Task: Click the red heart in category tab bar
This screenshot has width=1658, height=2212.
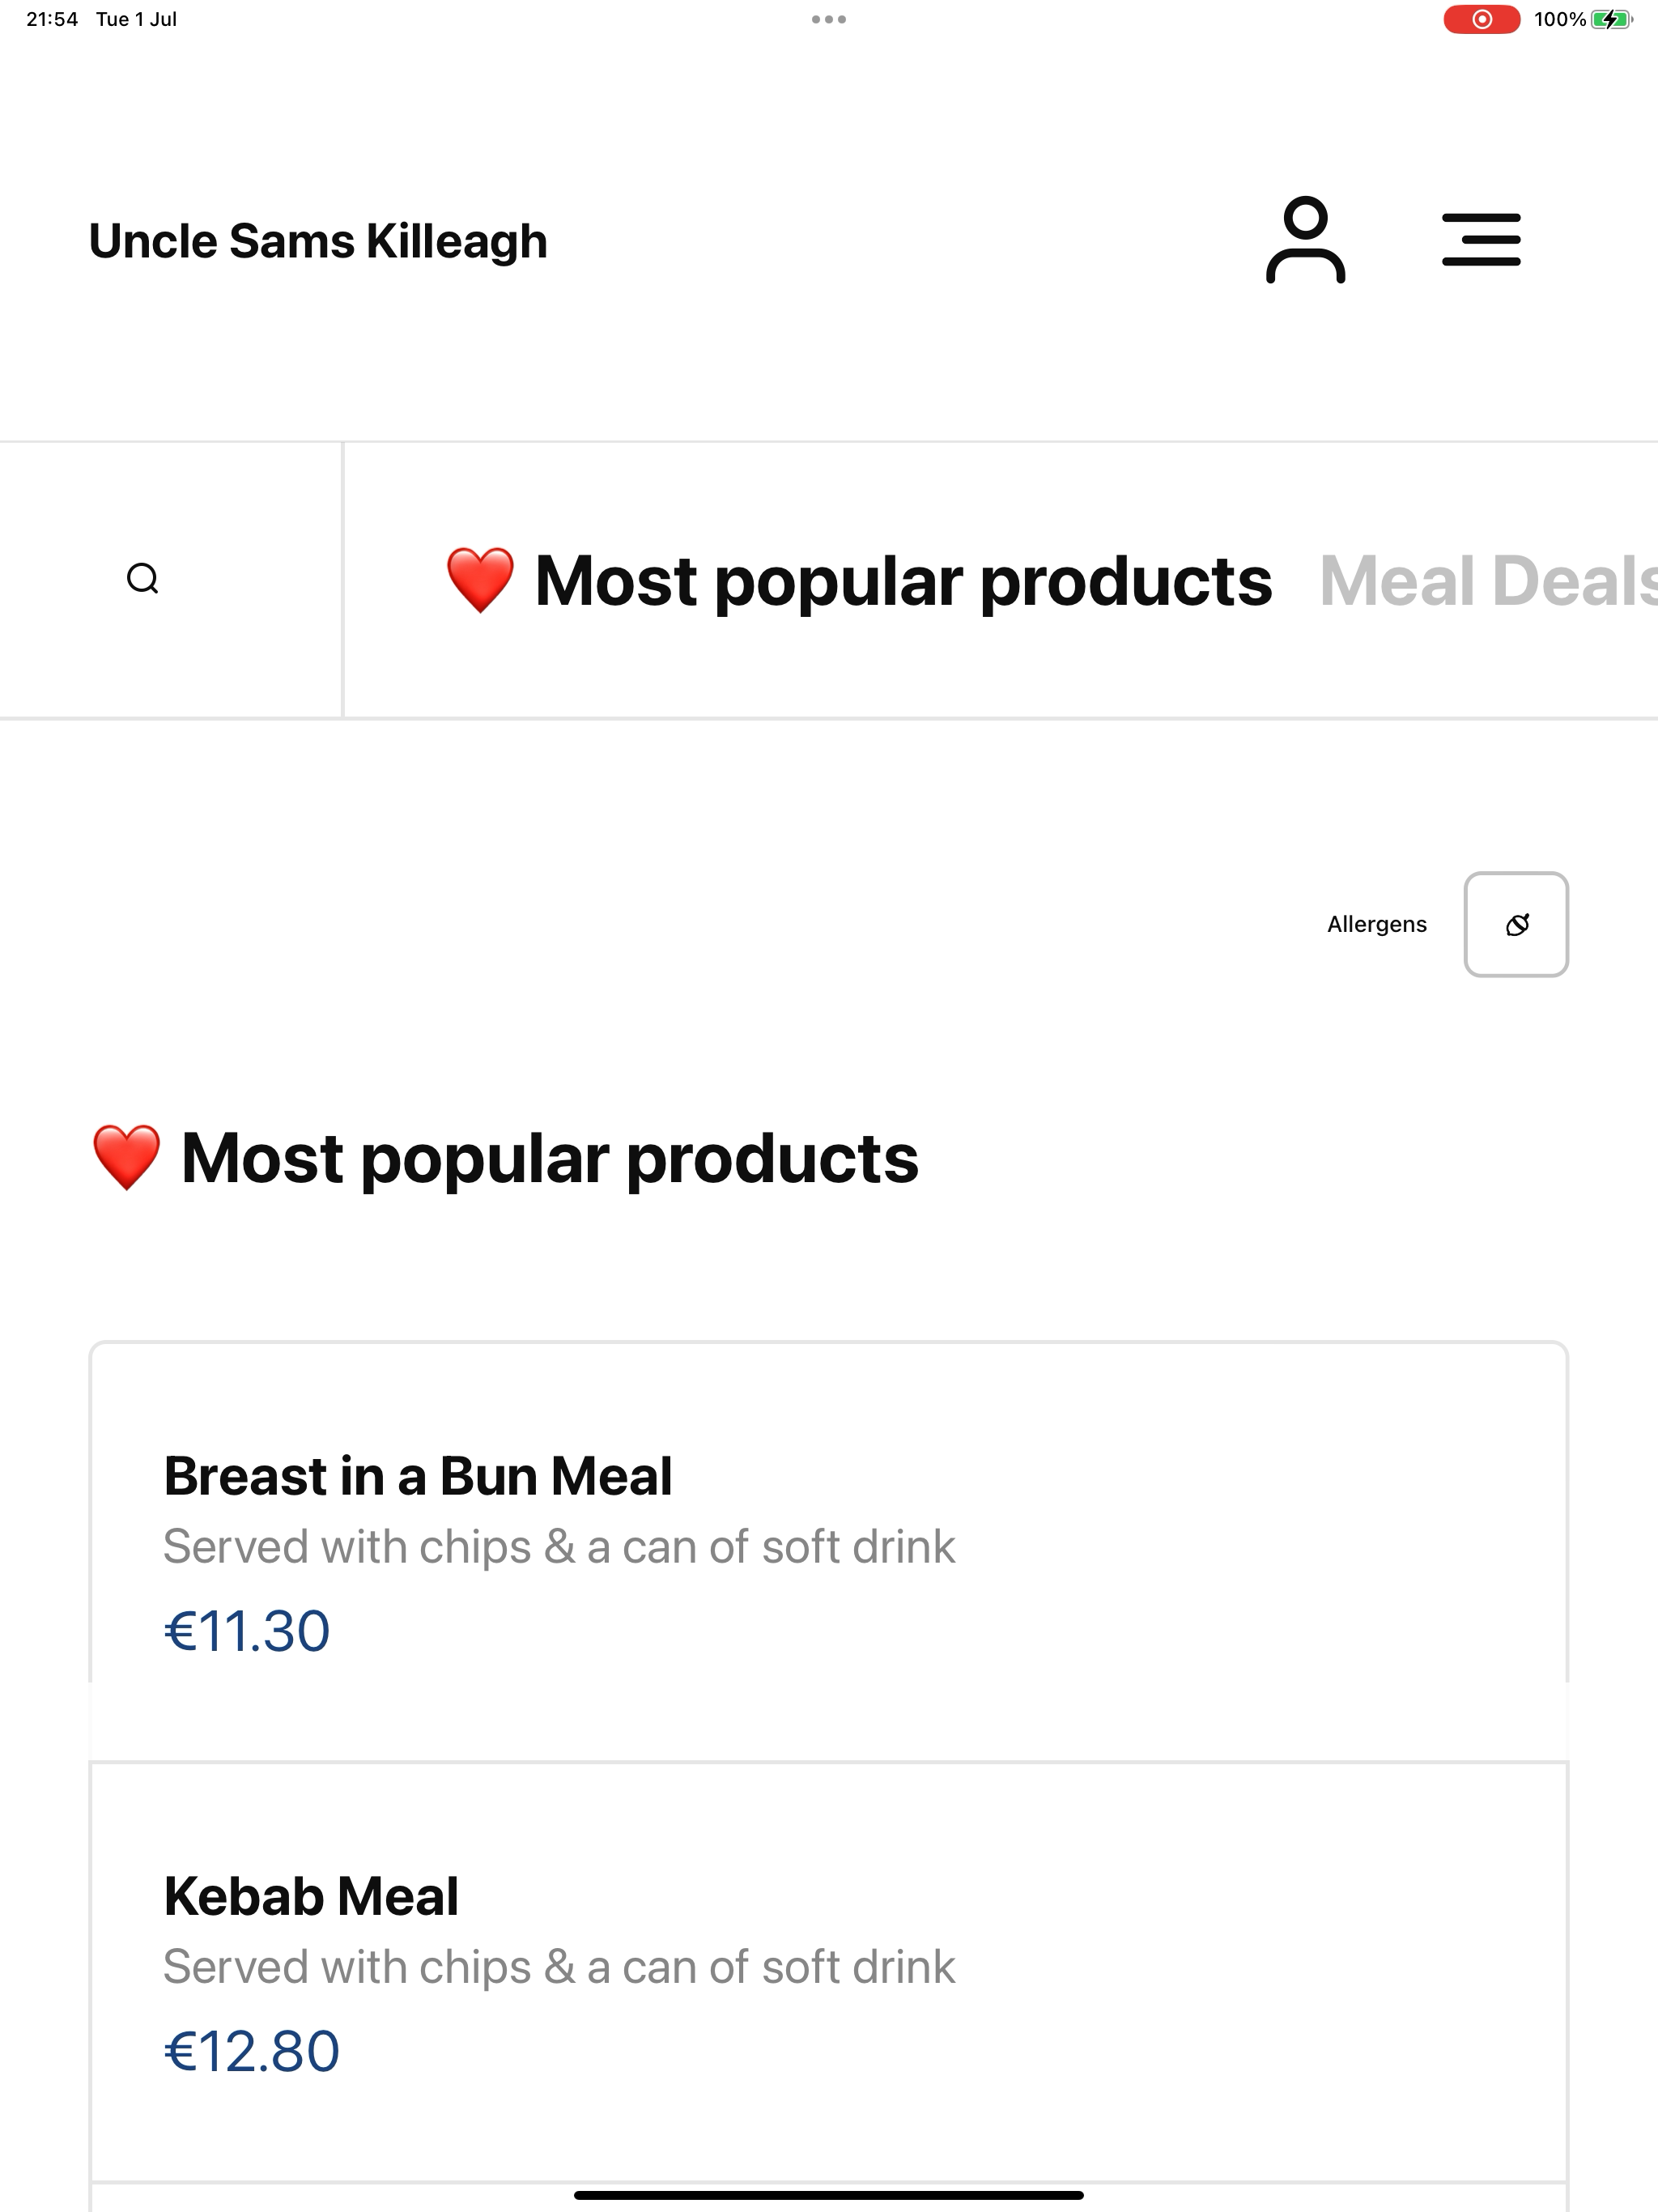Action: [480, 580]
